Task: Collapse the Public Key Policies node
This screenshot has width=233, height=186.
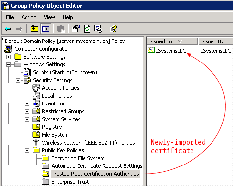Action: point(27,150)
